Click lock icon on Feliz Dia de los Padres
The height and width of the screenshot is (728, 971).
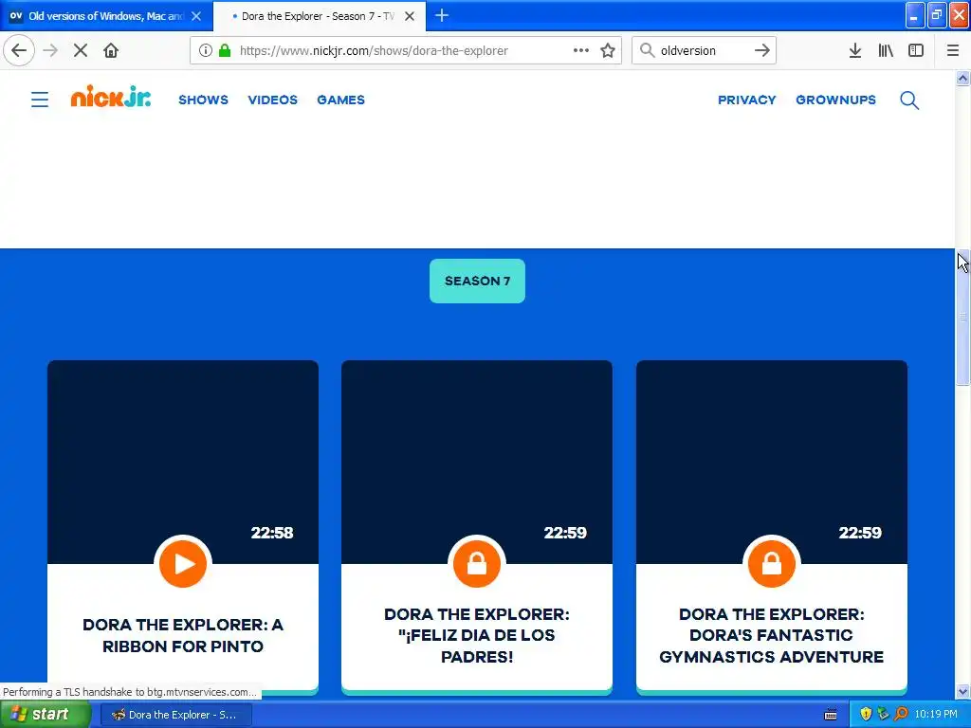point(477,564)
